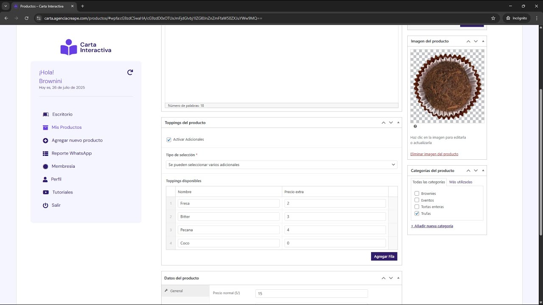
Task: Click the Escritorio book icon in the sidebar
Action: tap(46, 114)
